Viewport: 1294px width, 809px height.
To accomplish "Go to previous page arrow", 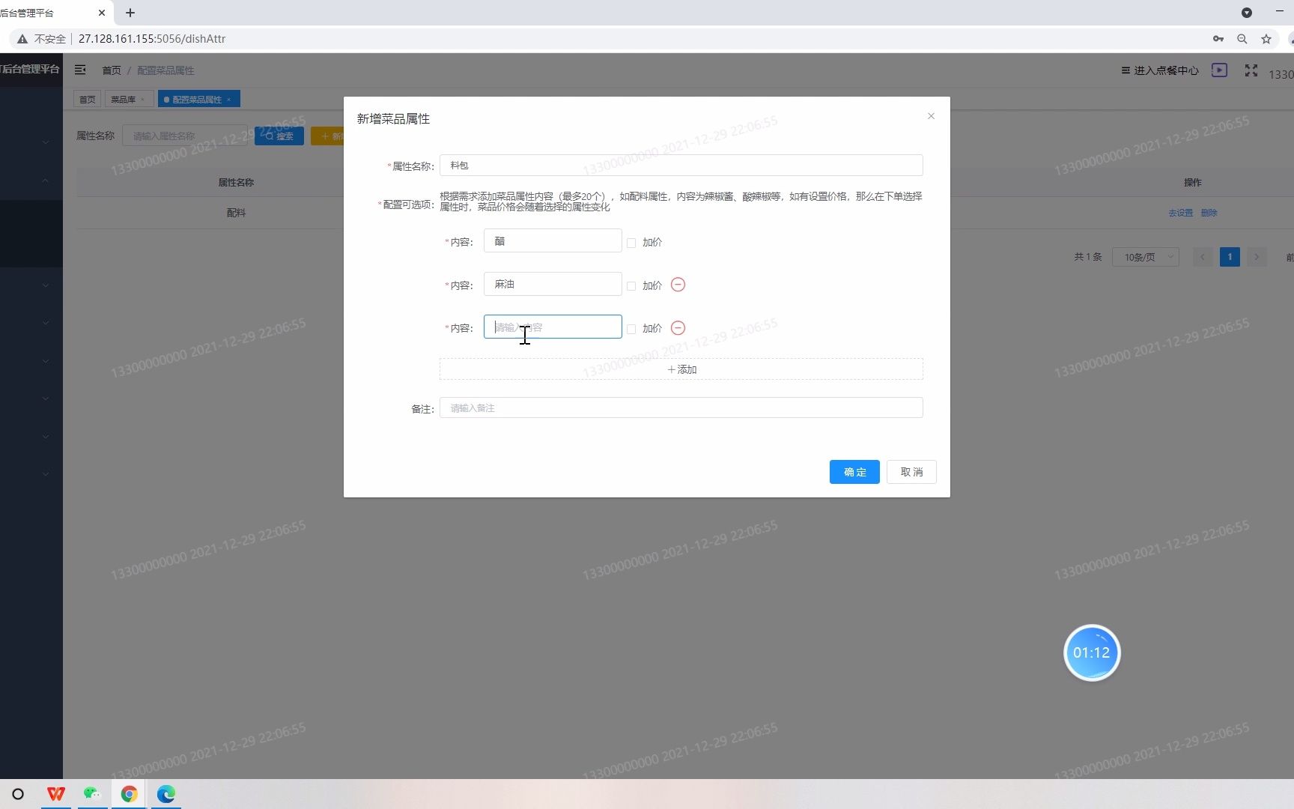I will (1203, 257).
